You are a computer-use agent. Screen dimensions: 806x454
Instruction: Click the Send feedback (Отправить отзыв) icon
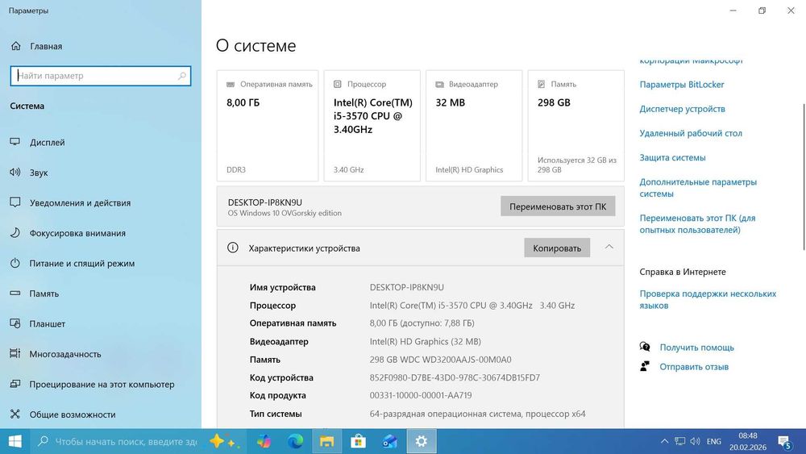645,367
